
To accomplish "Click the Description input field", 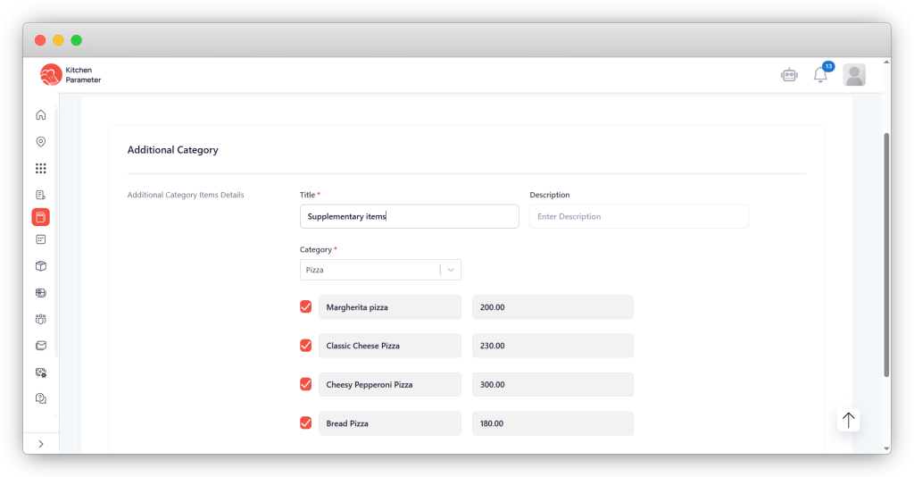I will click(x=638, y=216).
